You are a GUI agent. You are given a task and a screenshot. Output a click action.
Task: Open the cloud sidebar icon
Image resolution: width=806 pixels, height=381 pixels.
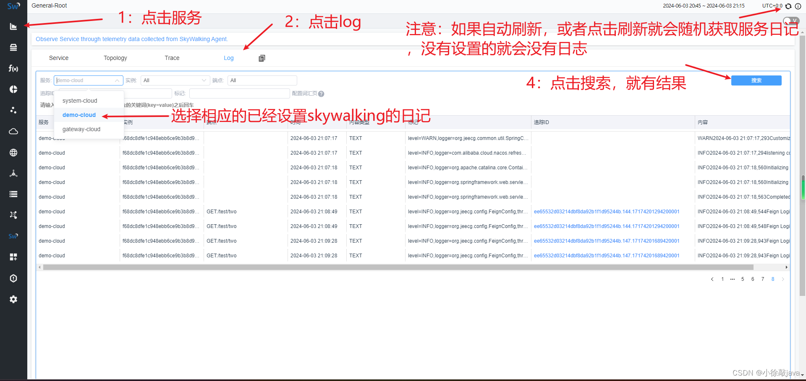[13, 131]
